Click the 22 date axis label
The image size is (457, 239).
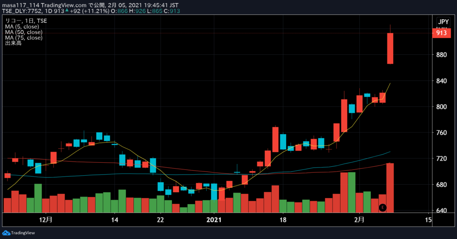pyautogui.click(x=160, y=220)
